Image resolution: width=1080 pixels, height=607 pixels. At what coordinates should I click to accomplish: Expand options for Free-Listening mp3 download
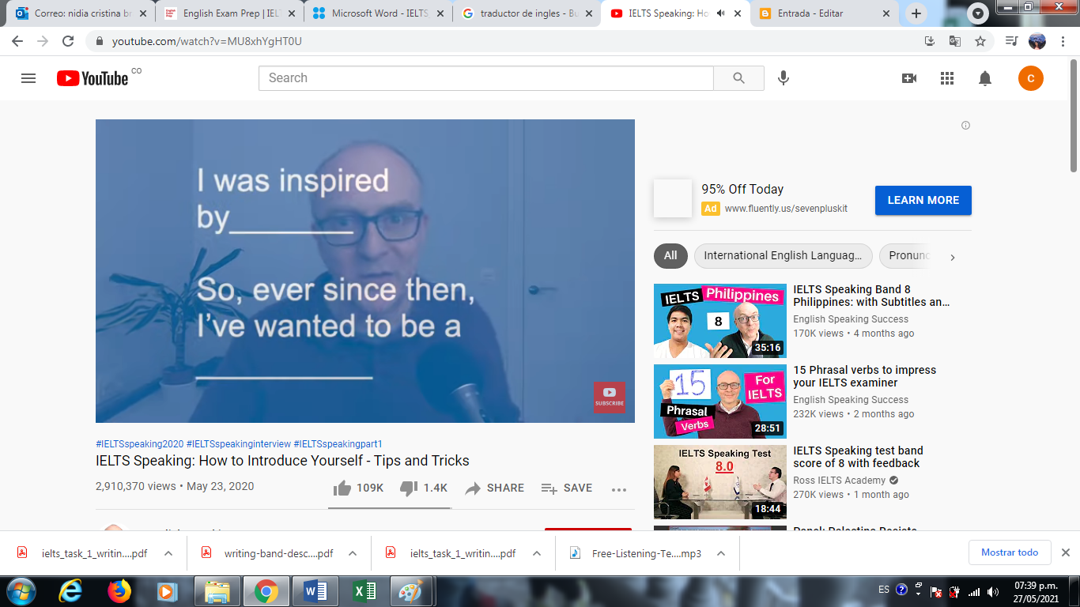click(721, 553)
